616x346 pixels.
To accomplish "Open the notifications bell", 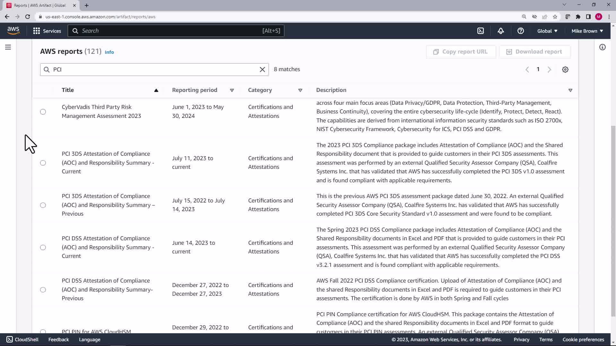I will (x=501, y=31).
